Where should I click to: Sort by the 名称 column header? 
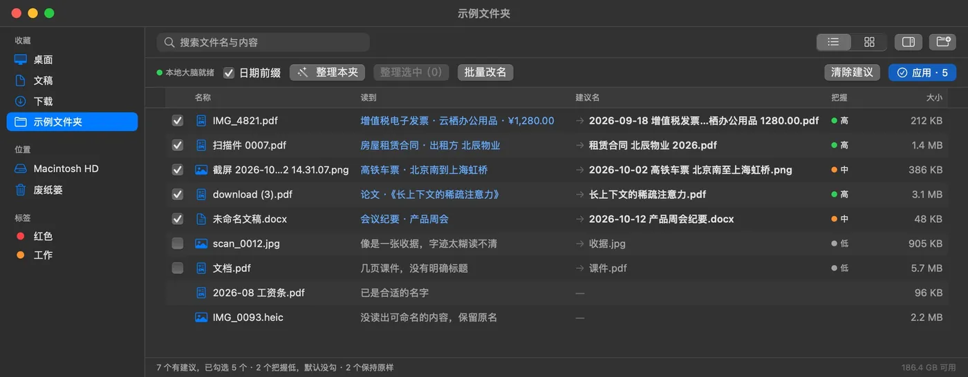pos(203,98)
